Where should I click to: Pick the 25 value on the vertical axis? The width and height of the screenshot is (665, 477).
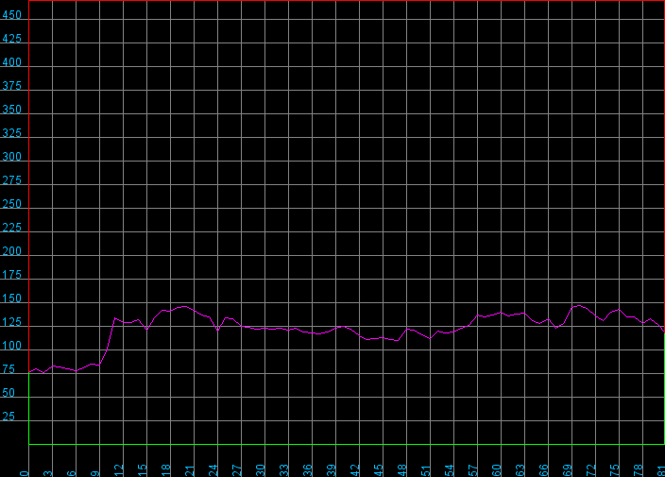coord(9,417)
